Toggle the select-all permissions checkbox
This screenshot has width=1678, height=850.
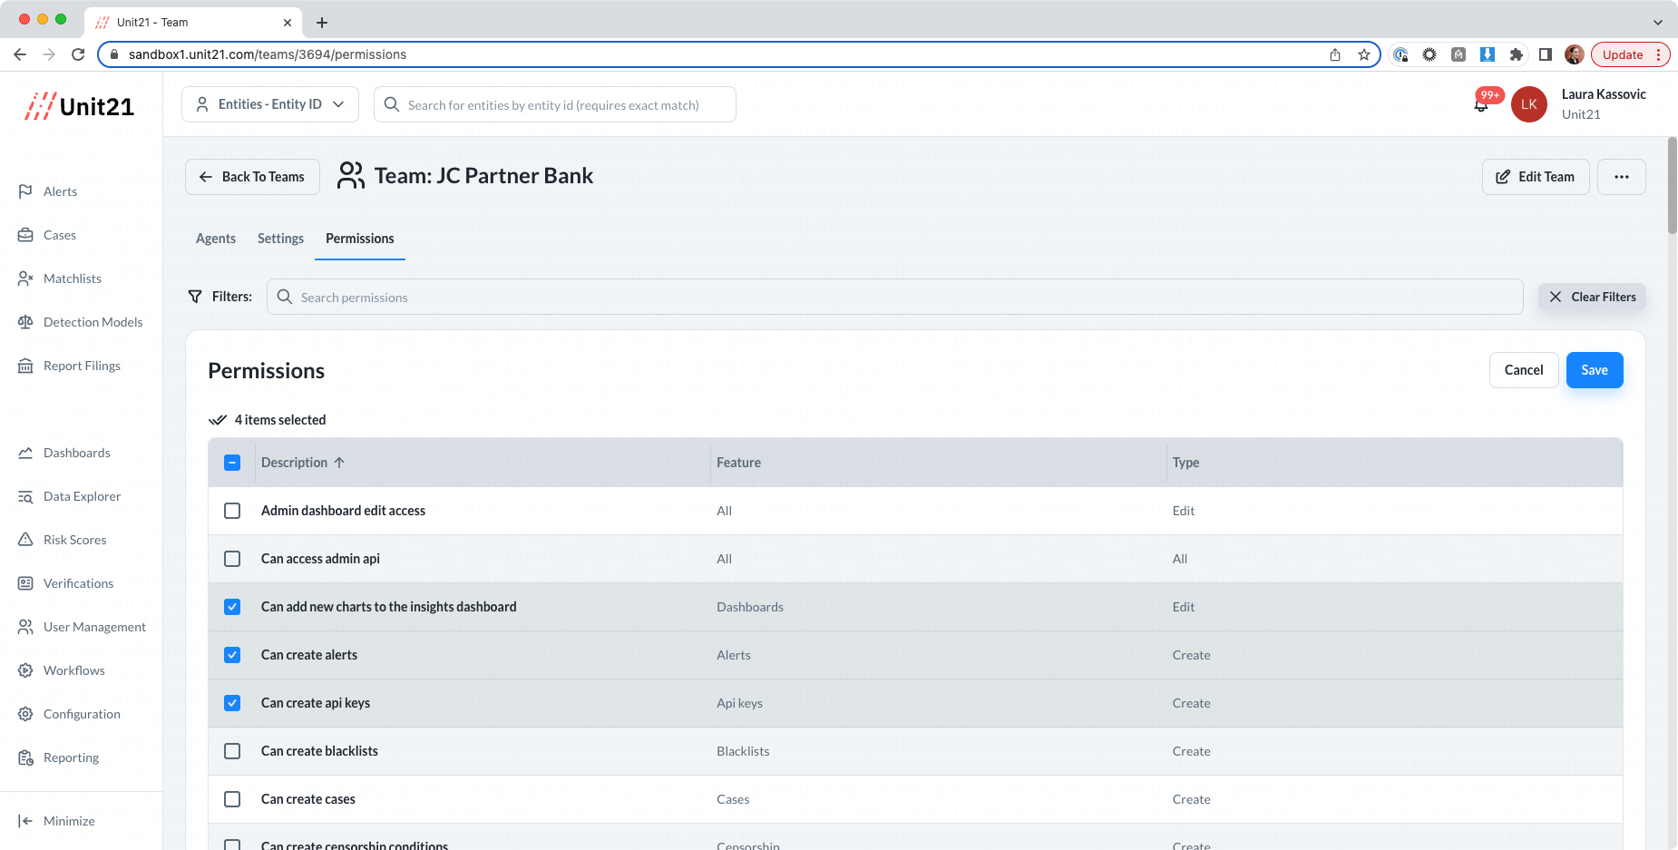(x=232, y=463)
